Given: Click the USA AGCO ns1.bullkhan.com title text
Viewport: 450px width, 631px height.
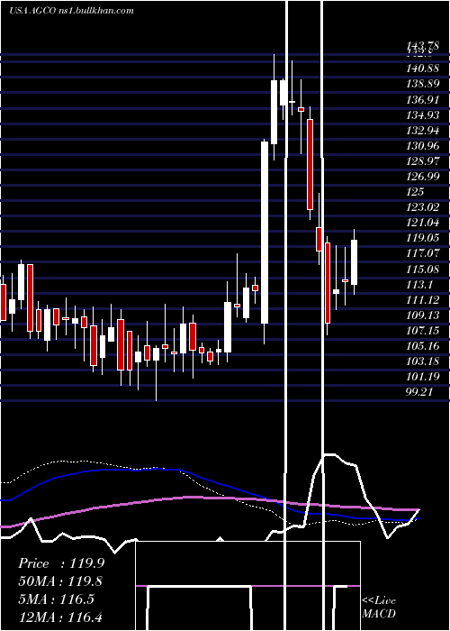Looking at the screenshot, I should 71,11.
